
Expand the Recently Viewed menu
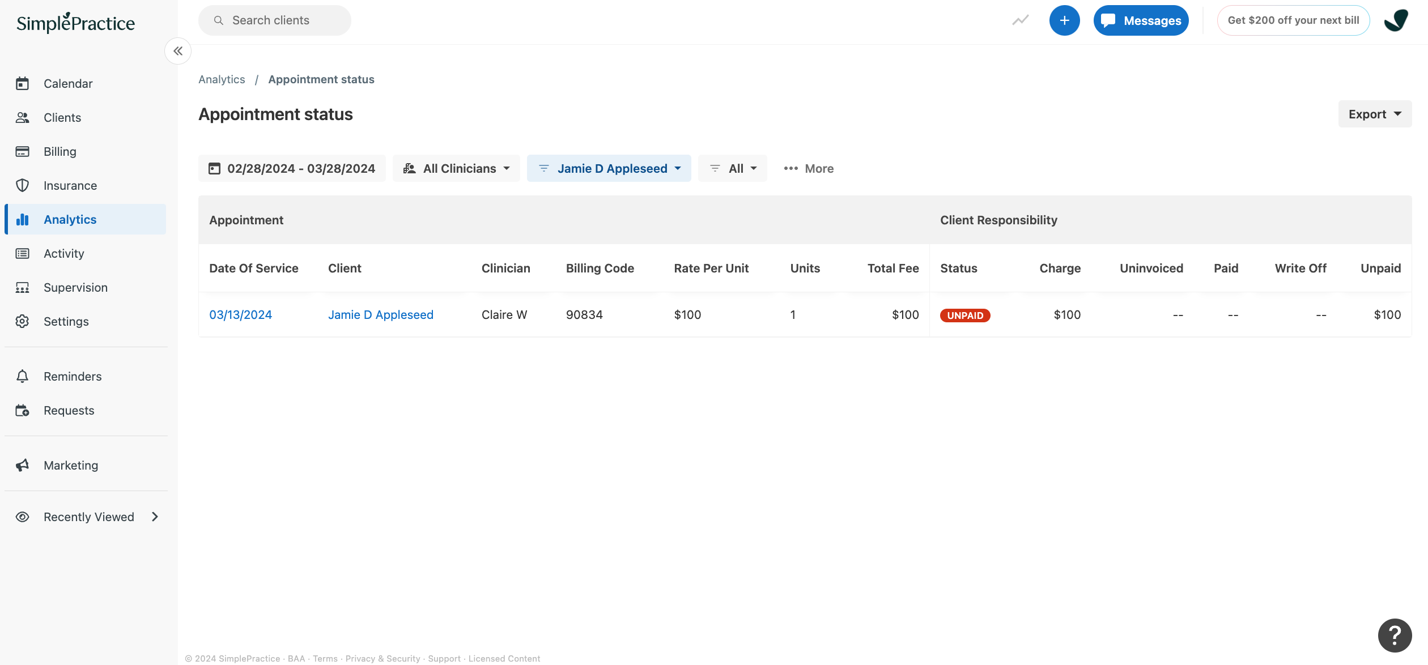(x=88, y=517)
